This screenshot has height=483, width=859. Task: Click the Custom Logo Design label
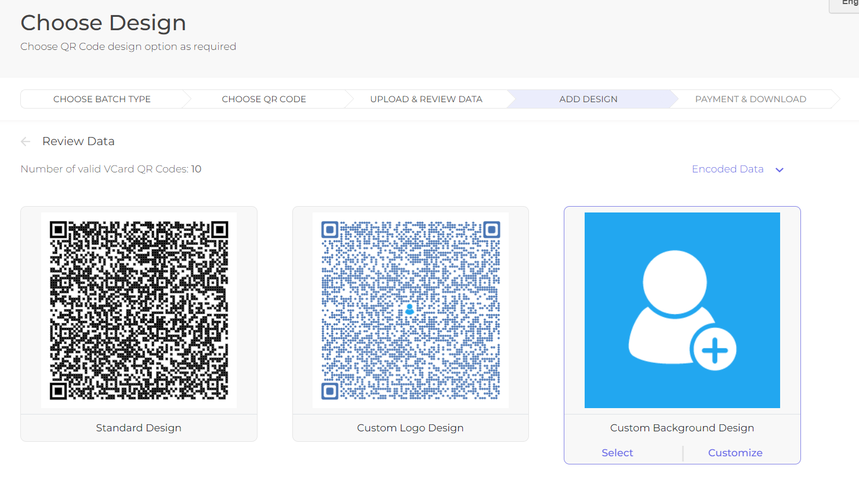(x=410, y=427)
